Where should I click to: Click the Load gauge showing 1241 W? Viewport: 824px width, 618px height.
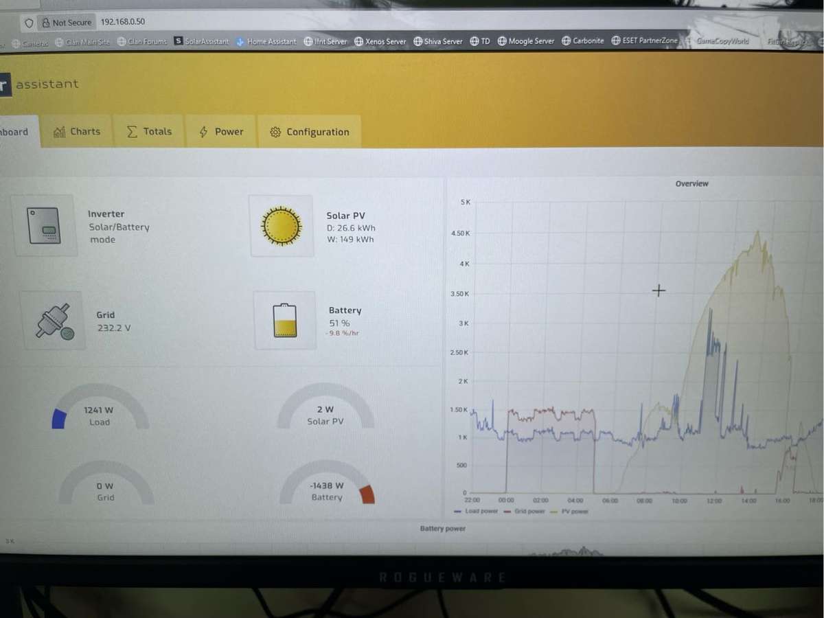point(99,410)
